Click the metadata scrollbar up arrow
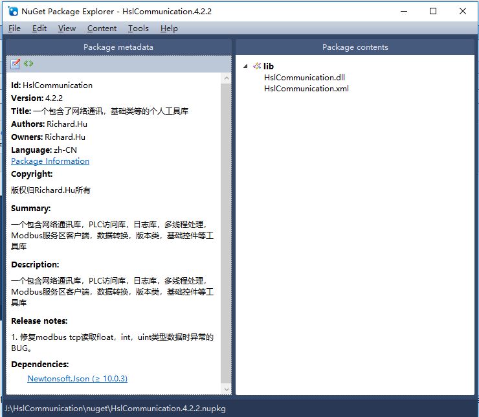Screen dimensions: 479x417 pyautogui.click(x=227, y=78)
